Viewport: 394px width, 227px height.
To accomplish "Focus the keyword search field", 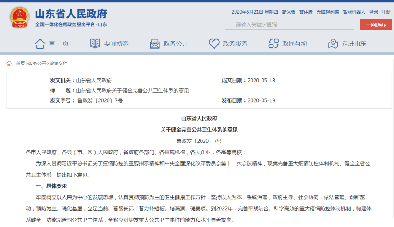I will (289, 25).
